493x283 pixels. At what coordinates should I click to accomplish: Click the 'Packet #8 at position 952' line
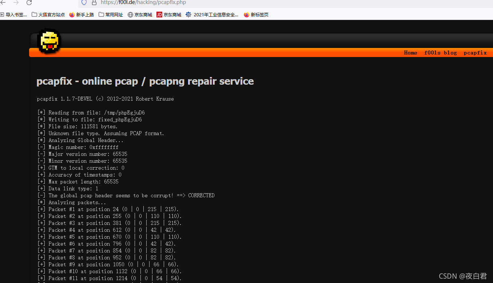[107, 258]
